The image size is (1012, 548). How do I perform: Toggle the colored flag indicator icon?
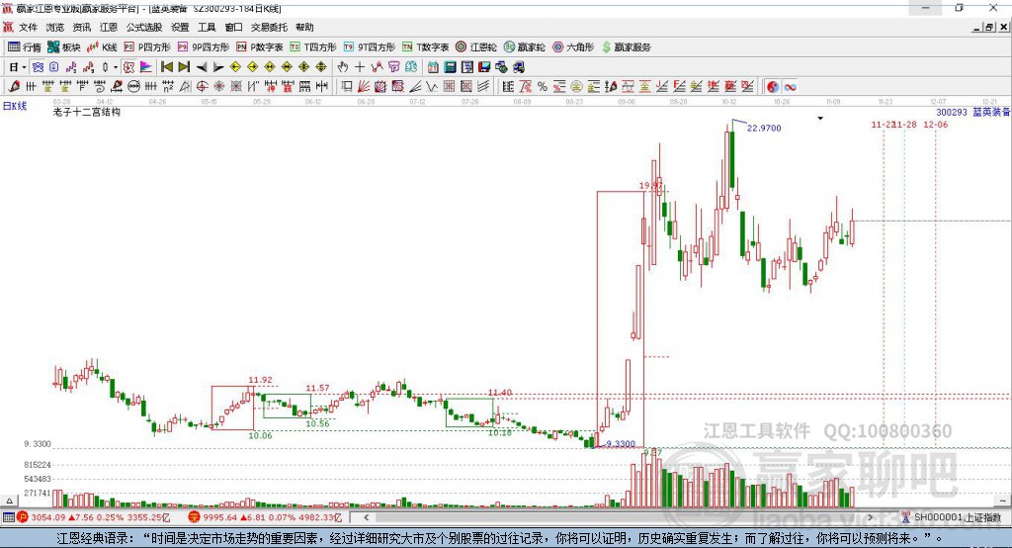[146, 67]
